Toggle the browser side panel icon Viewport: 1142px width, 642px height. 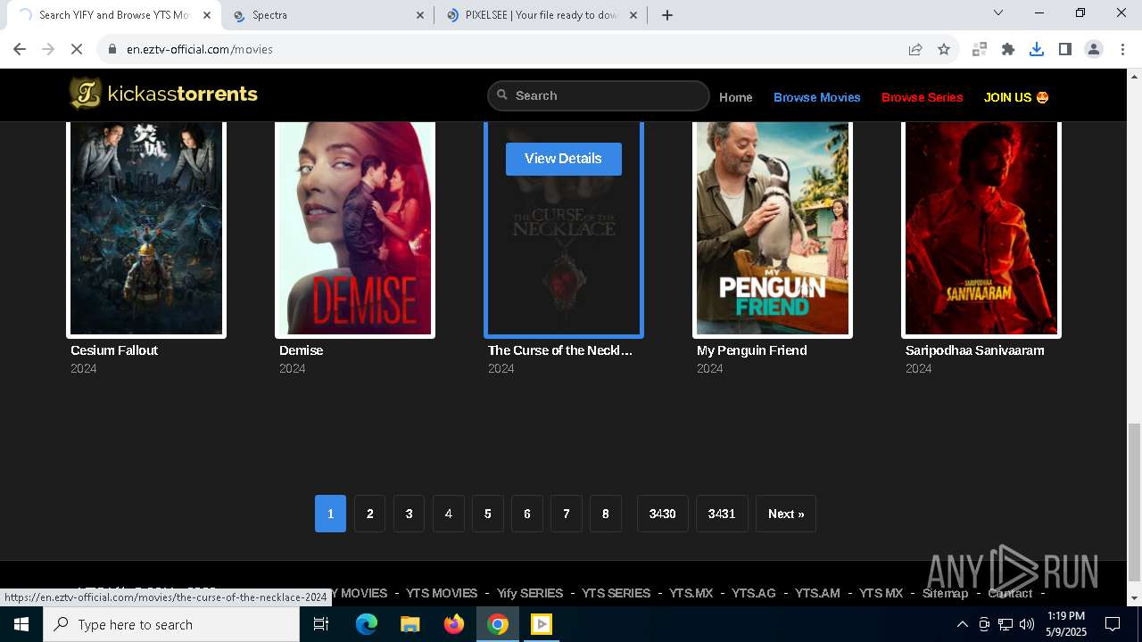point(1065,49)
